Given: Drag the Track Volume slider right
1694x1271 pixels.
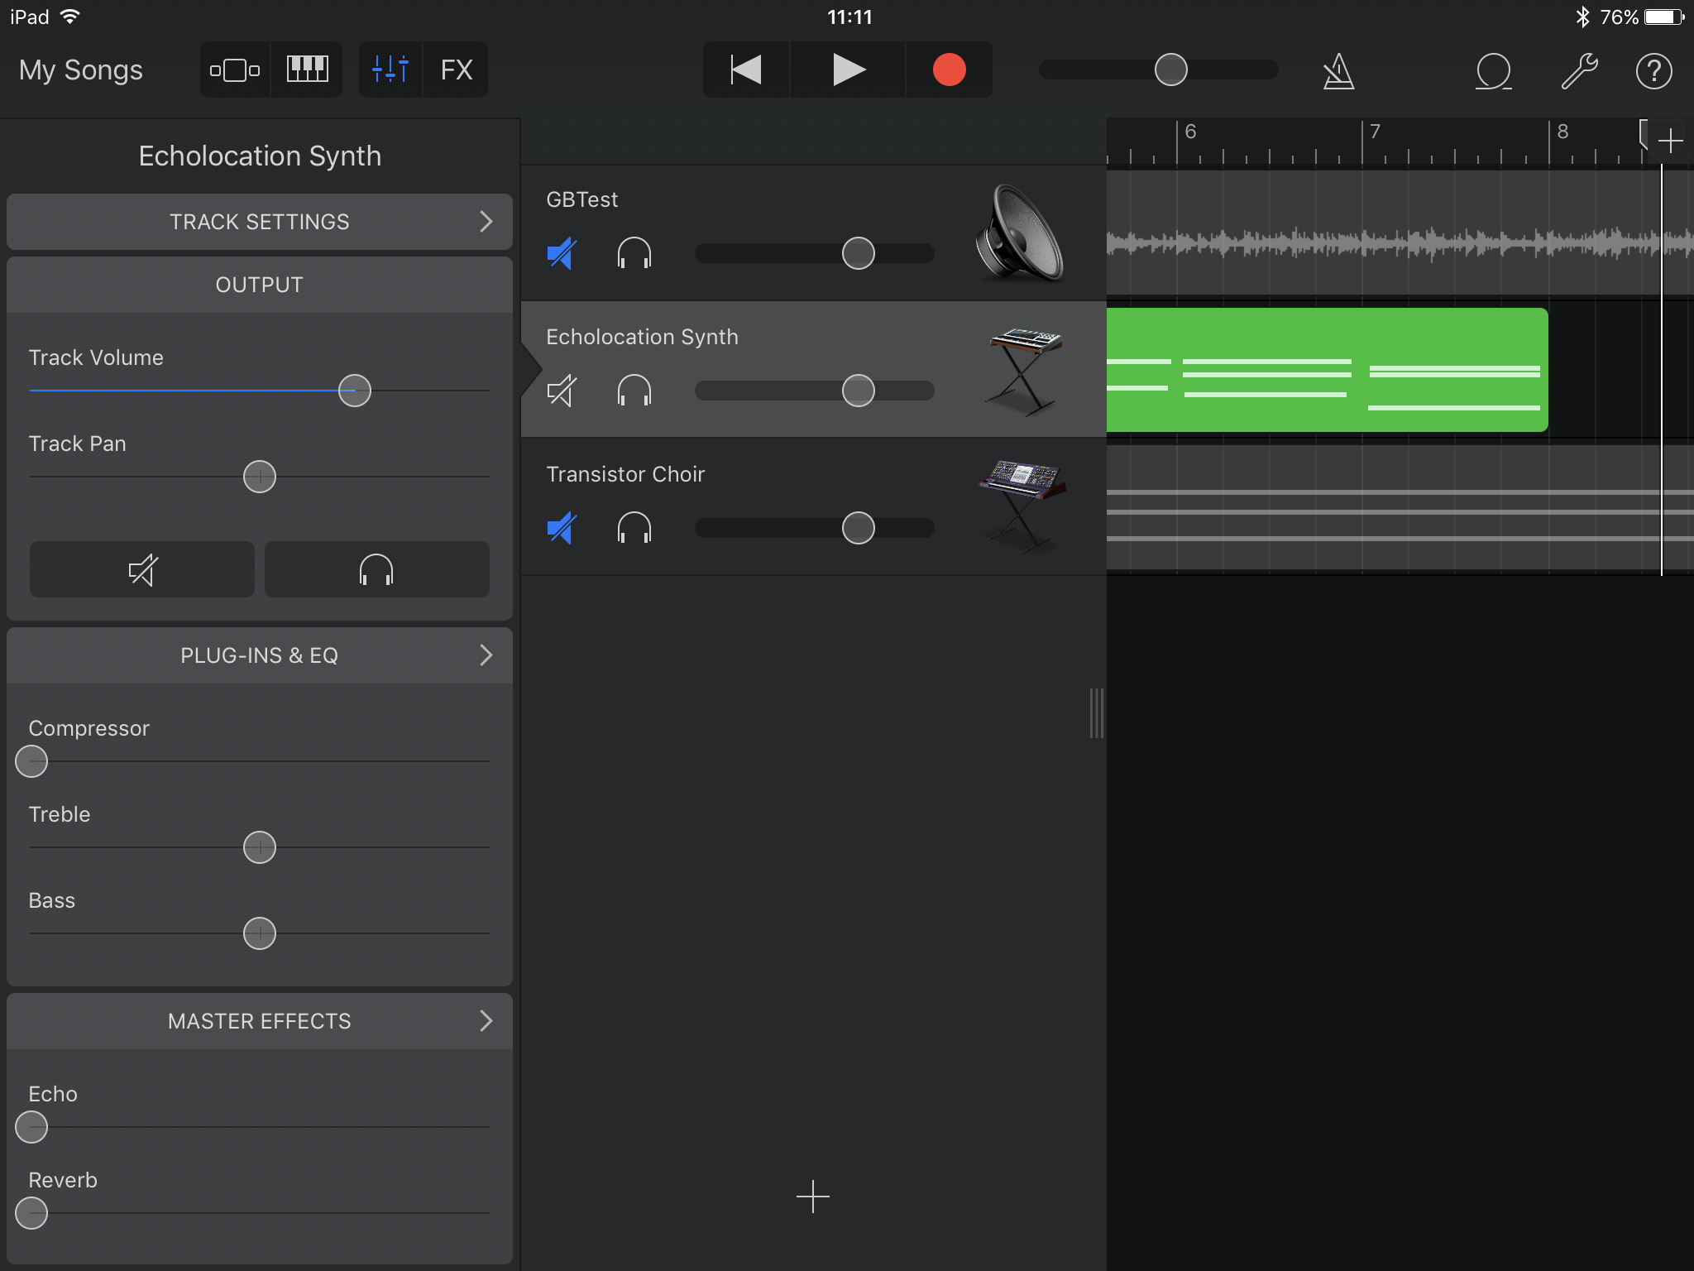Looking at the screenshot, I should click(355, 390).
